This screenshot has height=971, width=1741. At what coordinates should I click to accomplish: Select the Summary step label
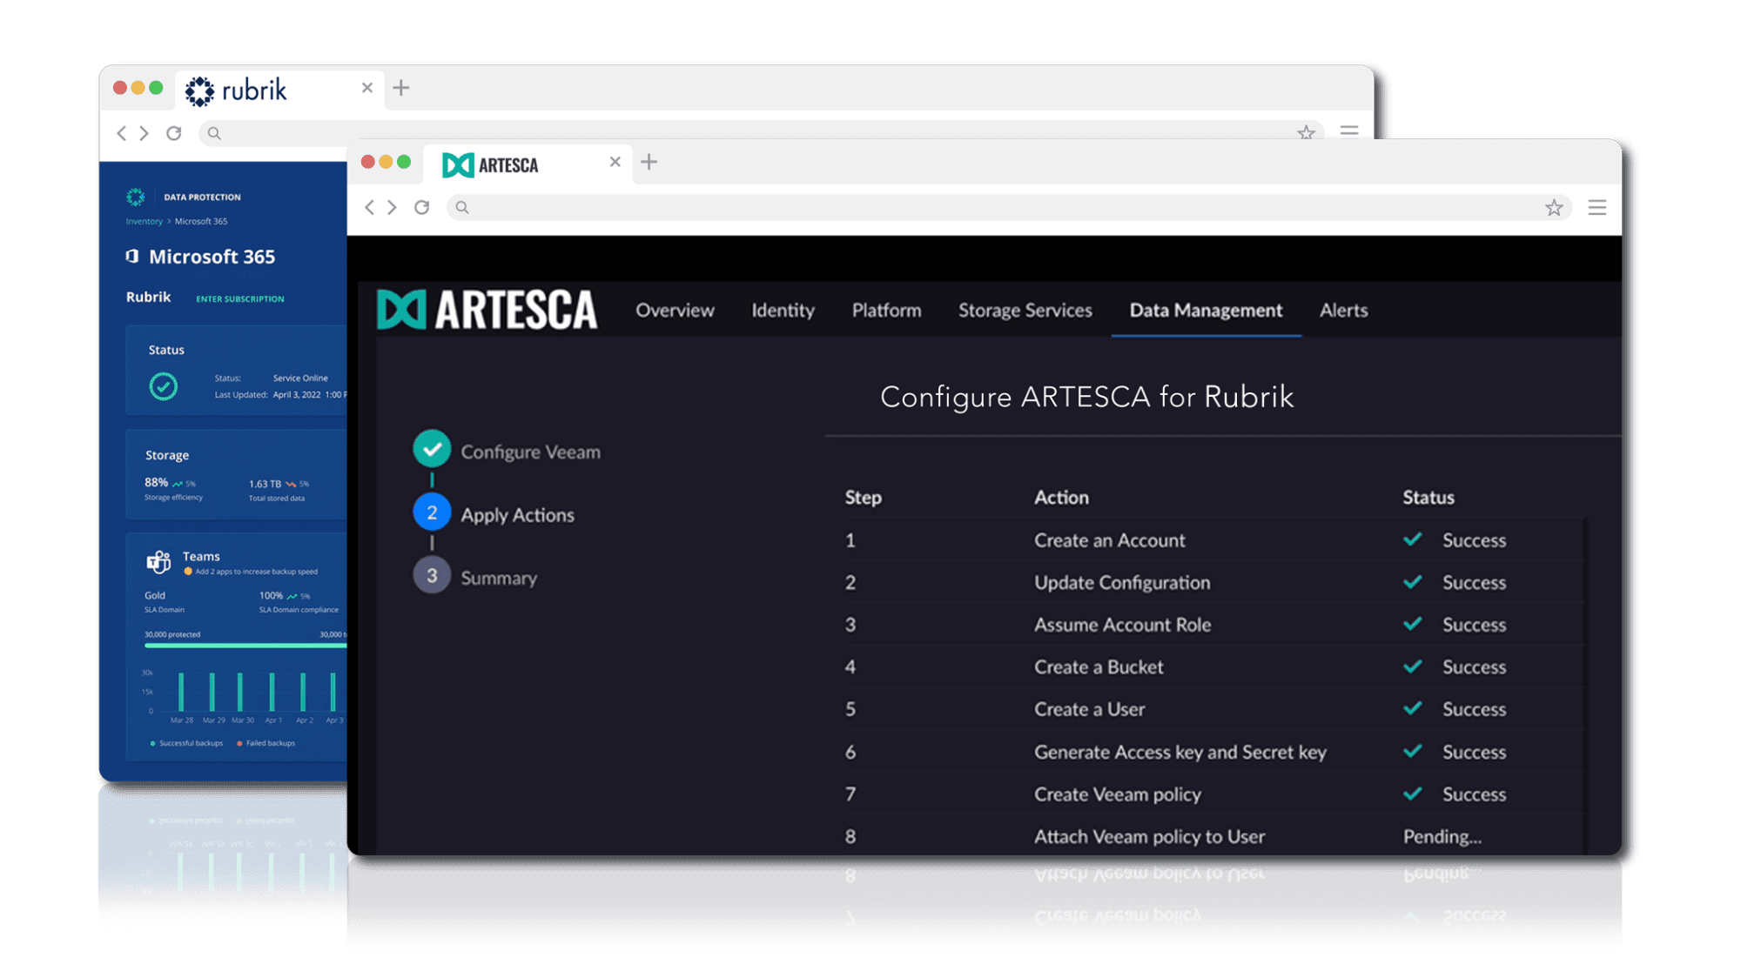tap(499, 579)
